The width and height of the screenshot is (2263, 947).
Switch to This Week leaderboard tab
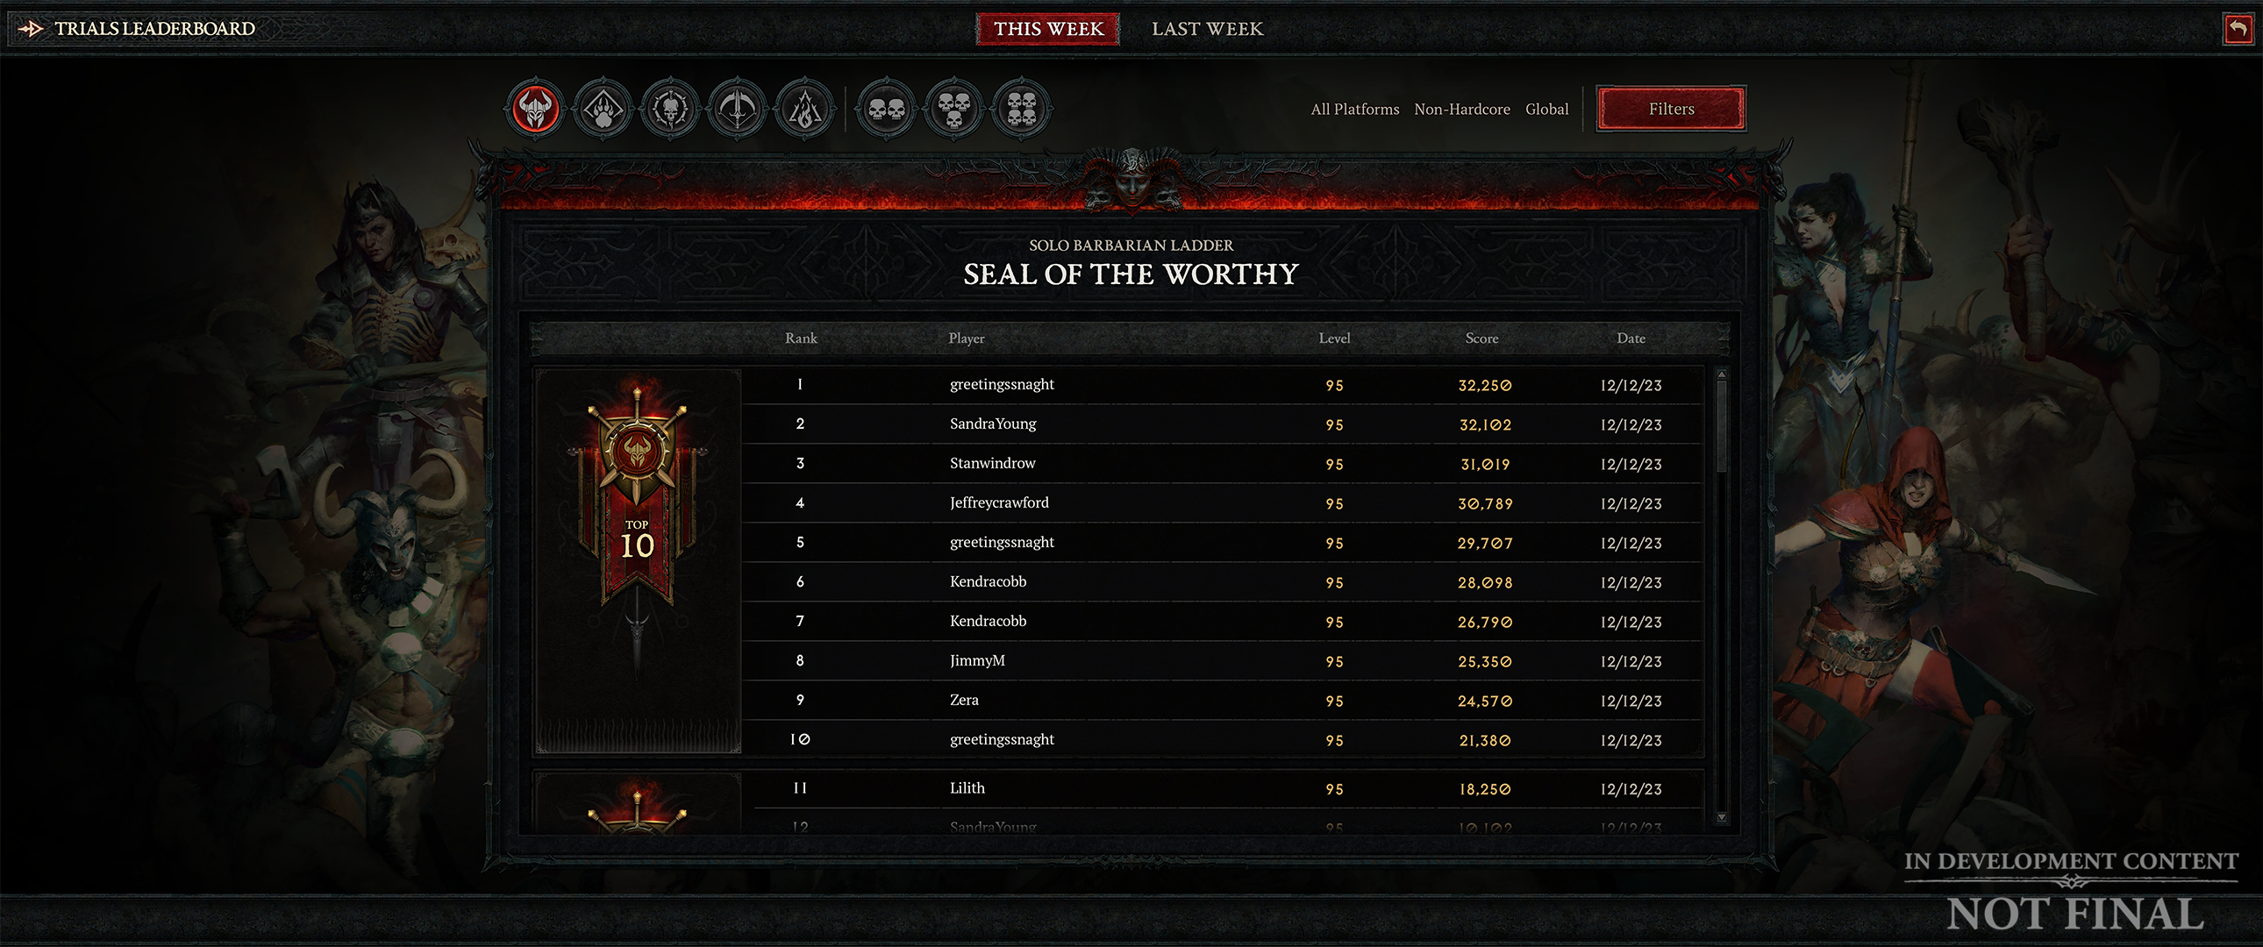(x=1049, y=27)
